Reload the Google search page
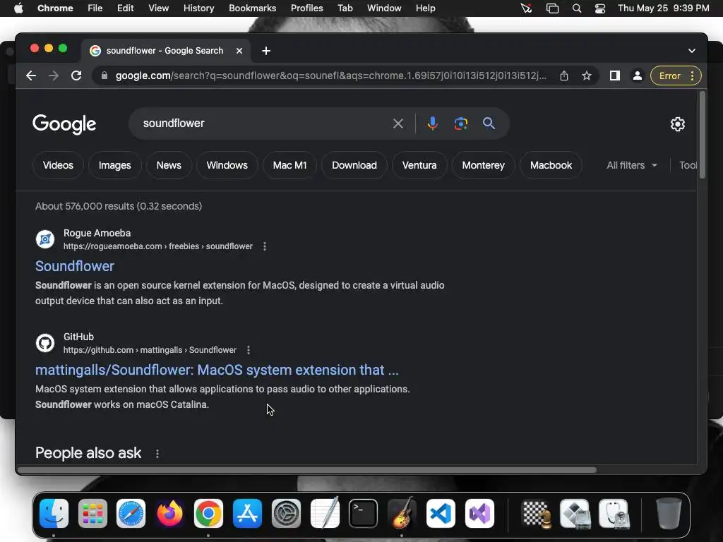The height and width of the screenshot is (542, 723). [76, 76]
